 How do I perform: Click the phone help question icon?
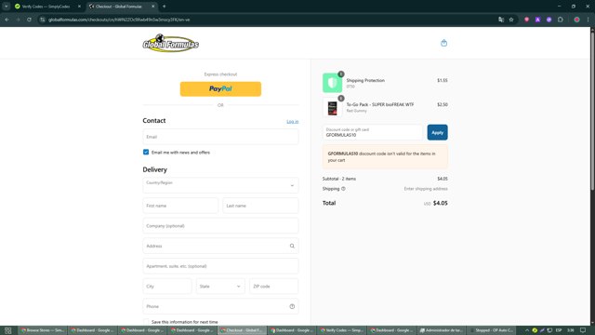292,306
